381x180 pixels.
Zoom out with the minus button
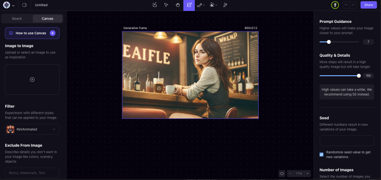point(291,173)
